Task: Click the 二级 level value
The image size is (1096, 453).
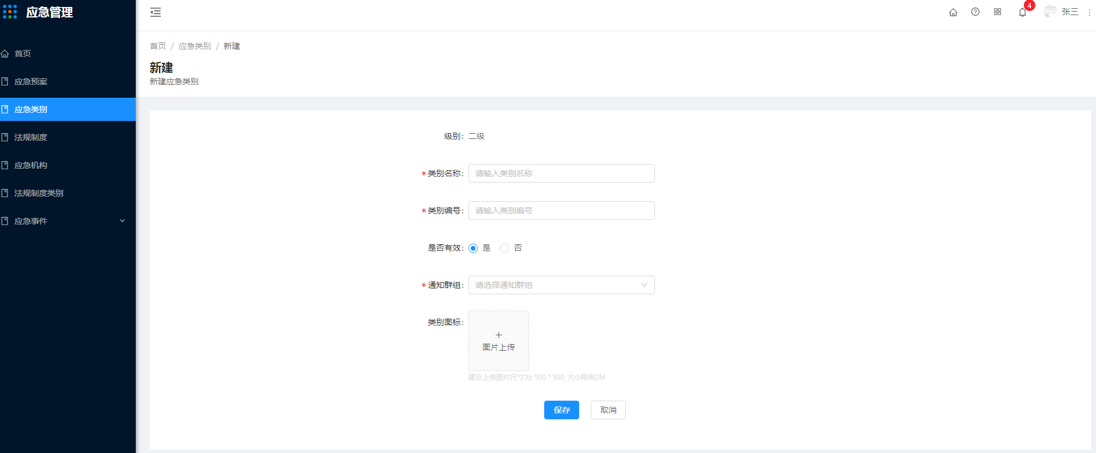Action: point(477,136)
